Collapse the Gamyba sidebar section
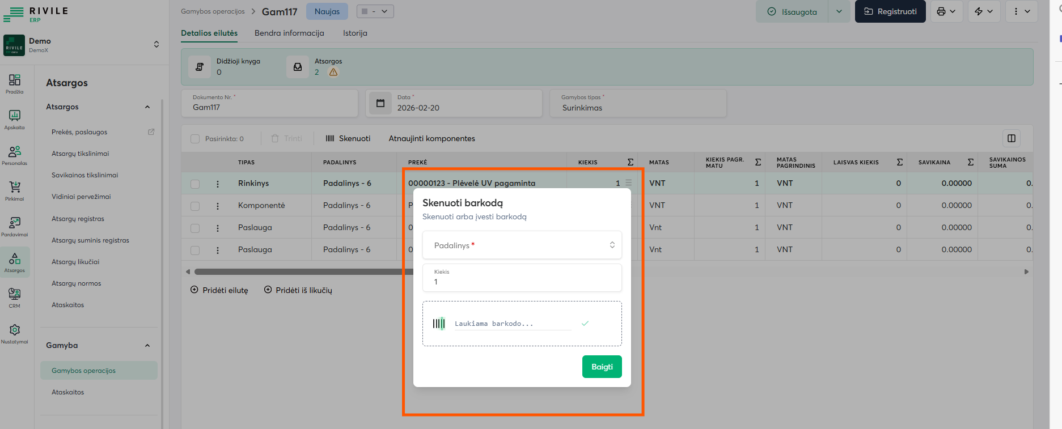This screenshot has width=1062, height=429. (147, 345)
